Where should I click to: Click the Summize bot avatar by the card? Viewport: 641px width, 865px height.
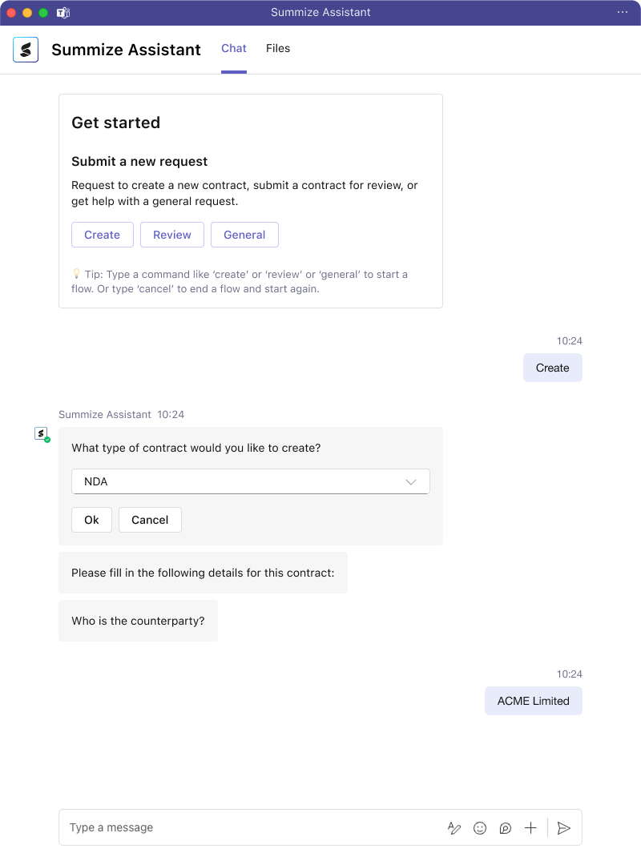pyautogui.click(x=40, y=433)
